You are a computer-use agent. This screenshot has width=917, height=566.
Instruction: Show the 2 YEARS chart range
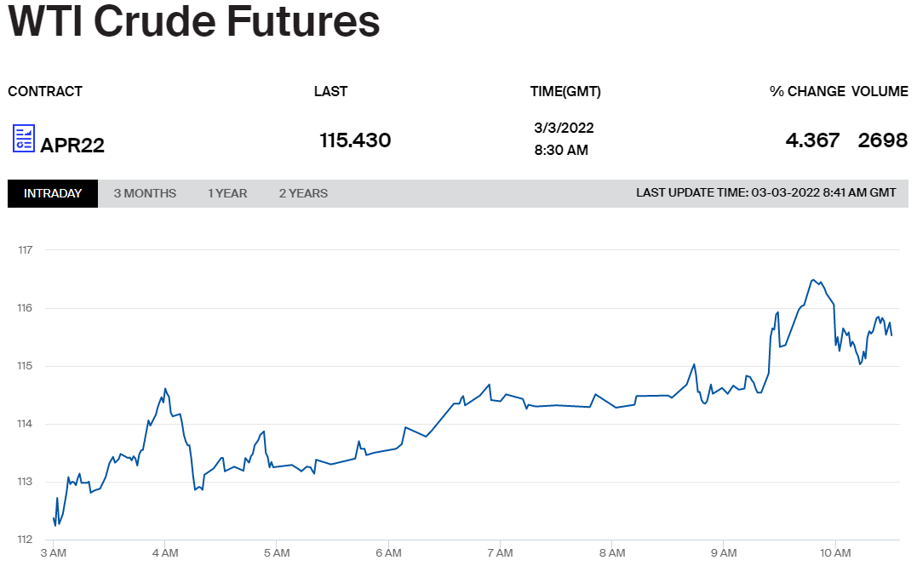pyautogui.click(x=303, y=193)
